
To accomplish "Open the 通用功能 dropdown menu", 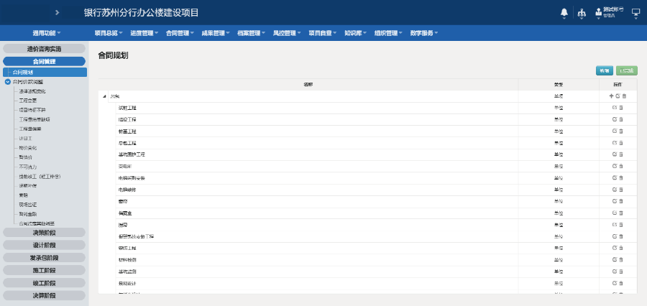I will coord(46,33).
